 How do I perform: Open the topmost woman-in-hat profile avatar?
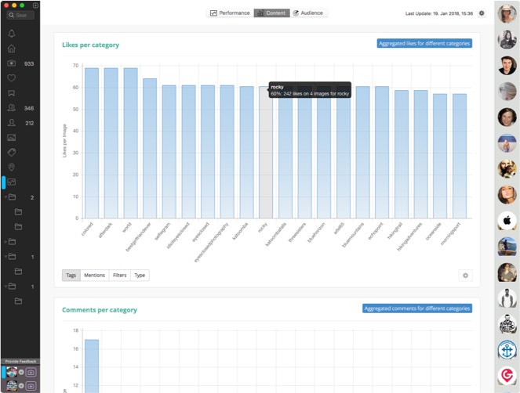click(x=507, y=13)
